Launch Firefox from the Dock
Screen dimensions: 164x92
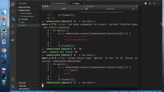click(4, 18)
